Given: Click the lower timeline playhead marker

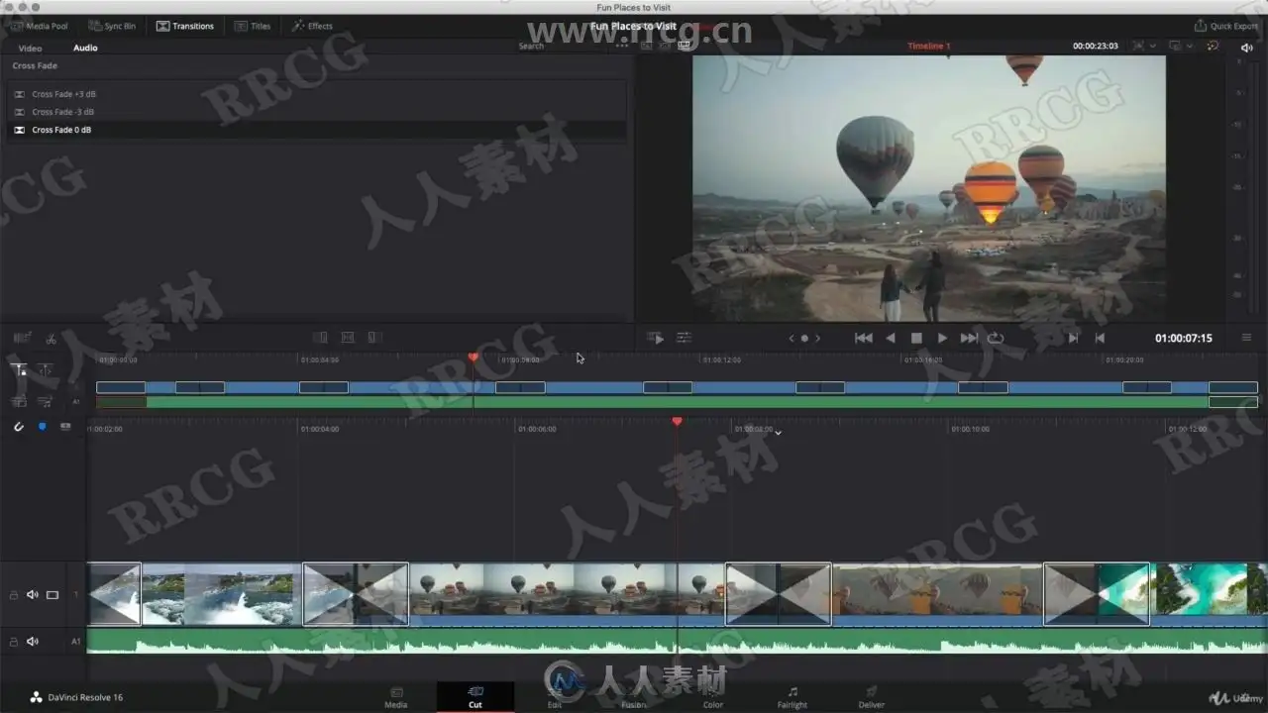Looking at the screenshot, I should [x=678, y=422].
